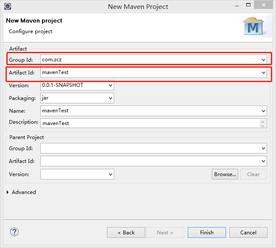Open the Parent Project Artifact Id dropdown arrow
Image resolution: width=276 pixels, height=248 pixels.
pyautogui.click(x=263, y=161)
